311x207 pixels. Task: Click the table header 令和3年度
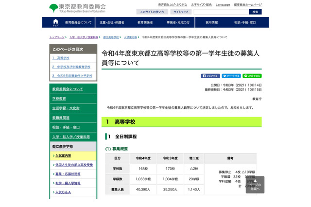(x=171, y=158)
